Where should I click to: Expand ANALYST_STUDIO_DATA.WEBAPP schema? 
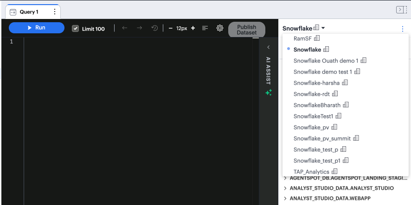coord(285,199)
